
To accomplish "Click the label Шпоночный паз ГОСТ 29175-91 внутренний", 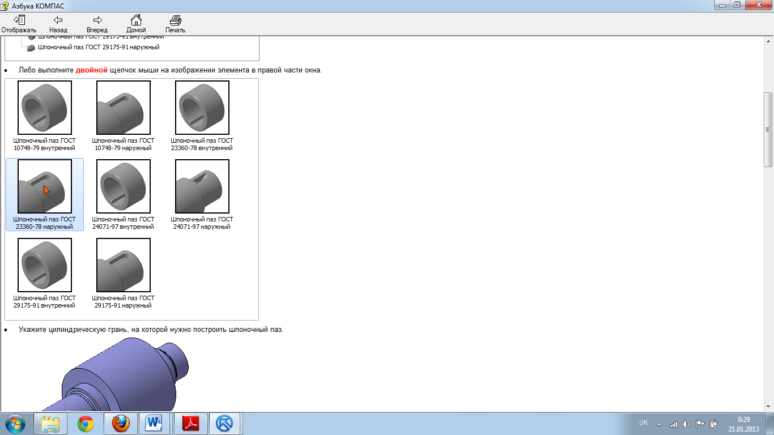I will [x=45, y=302].
